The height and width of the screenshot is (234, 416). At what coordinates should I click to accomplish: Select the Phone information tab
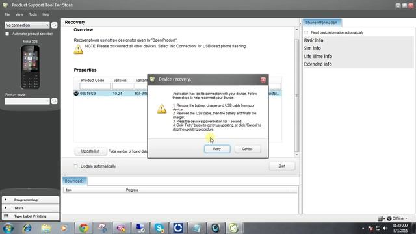point(322,23)
